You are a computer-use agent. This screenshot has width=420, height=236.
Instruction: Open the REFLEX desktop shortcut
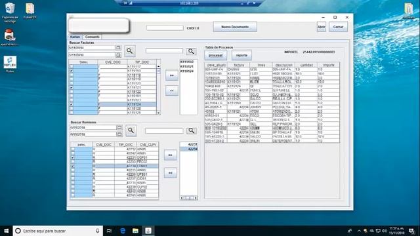pos(10,64)
